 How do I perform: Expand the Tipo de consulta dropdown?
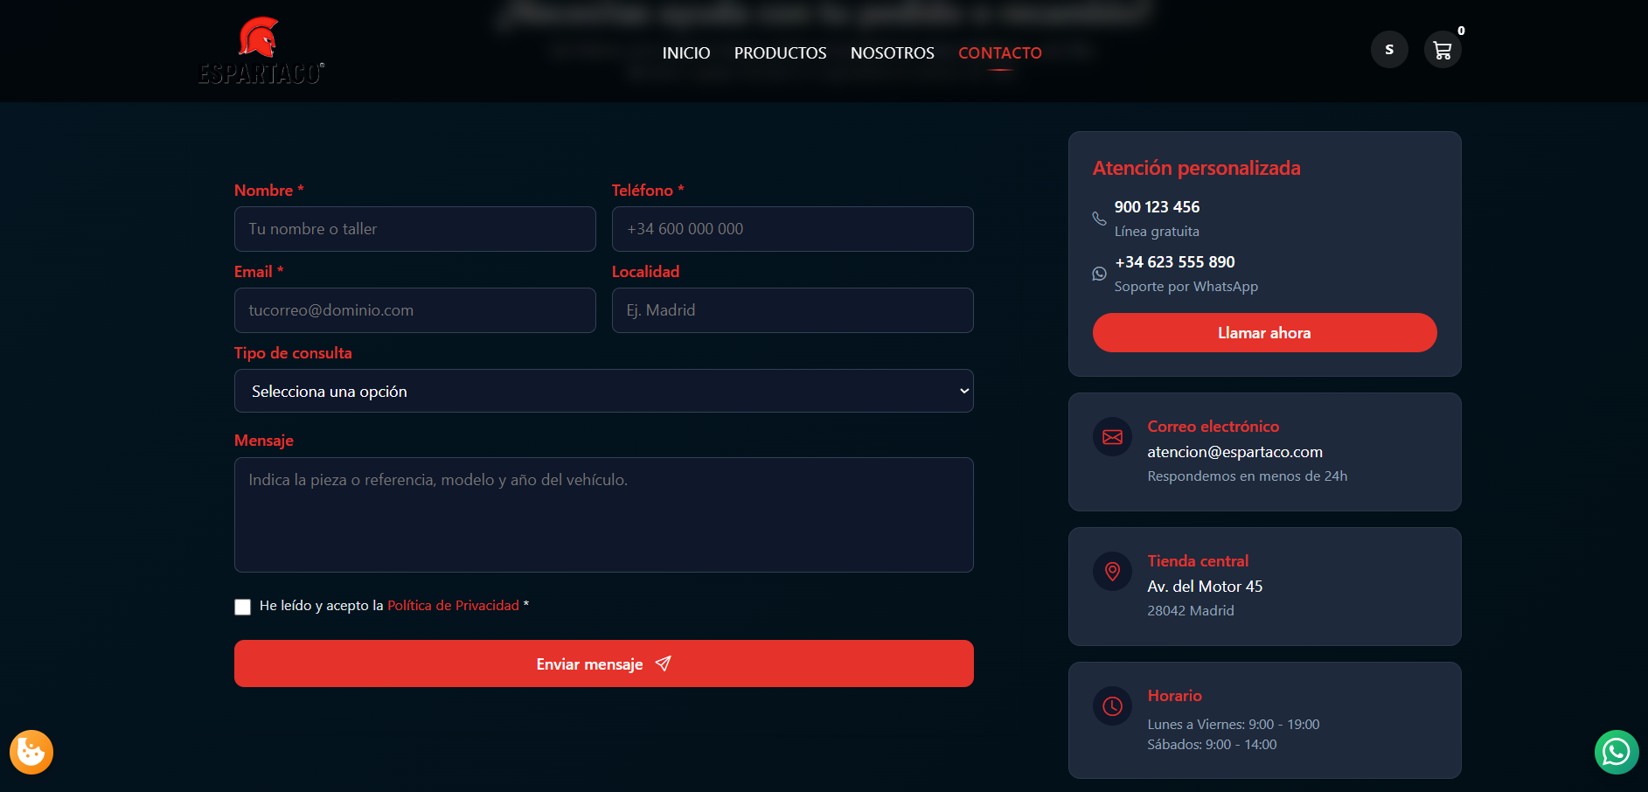604,391
